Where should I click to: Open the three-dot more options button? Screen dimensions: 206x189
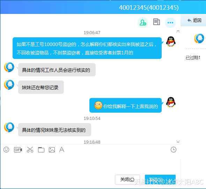(170, 23)
